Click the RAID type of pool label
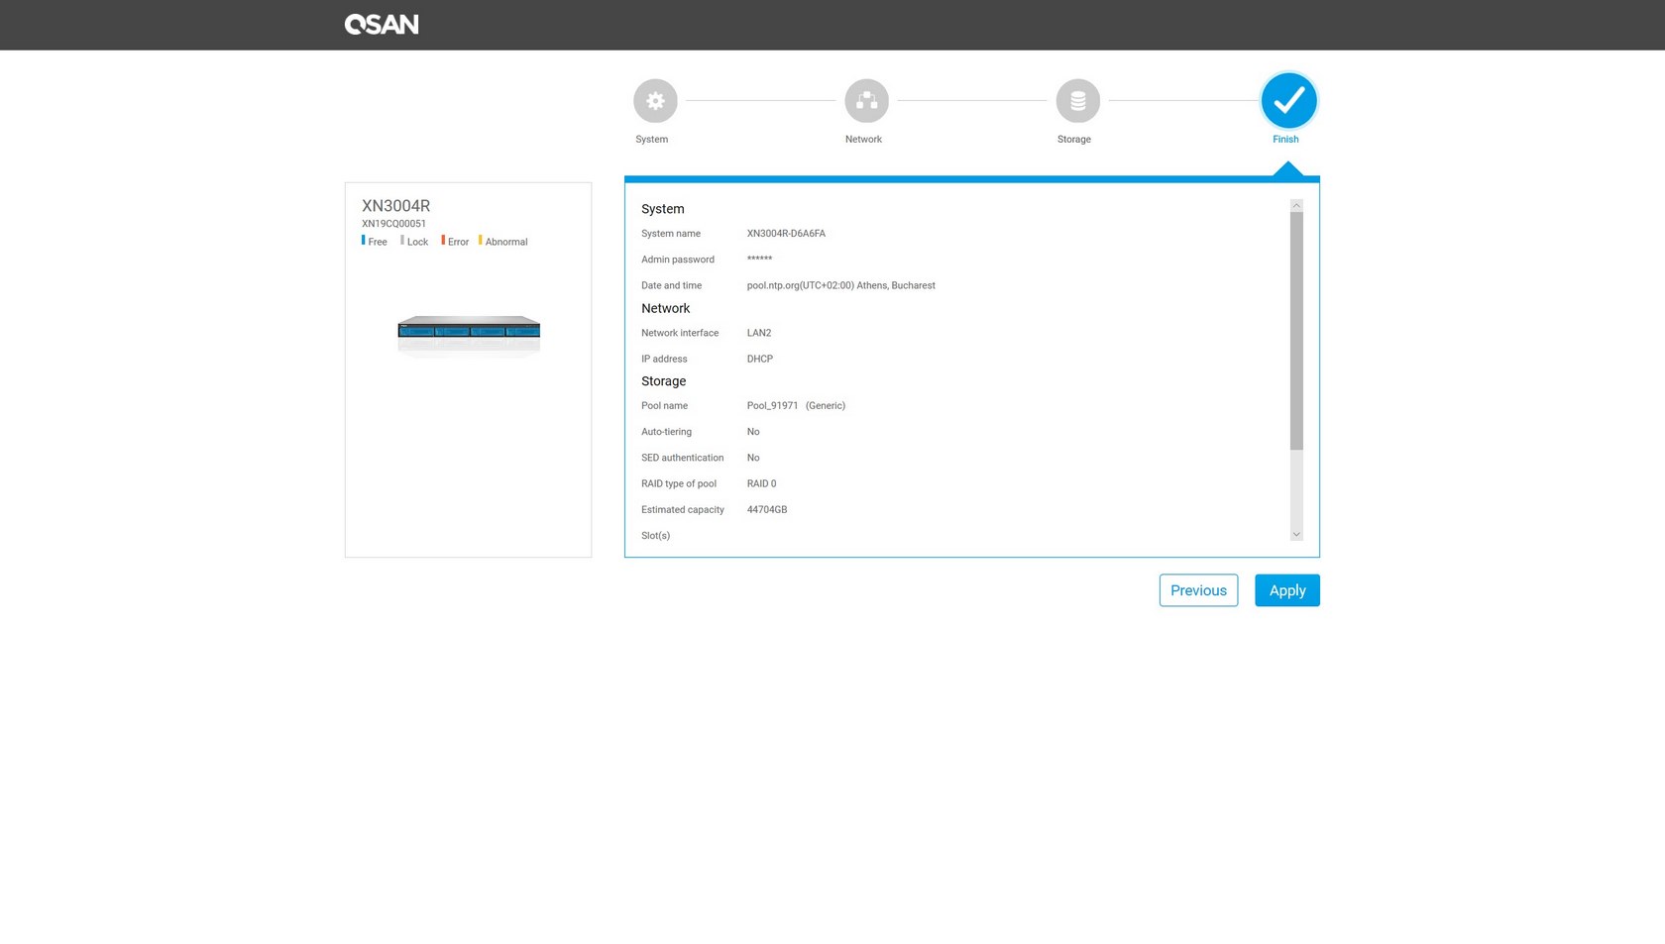This screenshot has width=1665, height=944. tap(679, 483)
